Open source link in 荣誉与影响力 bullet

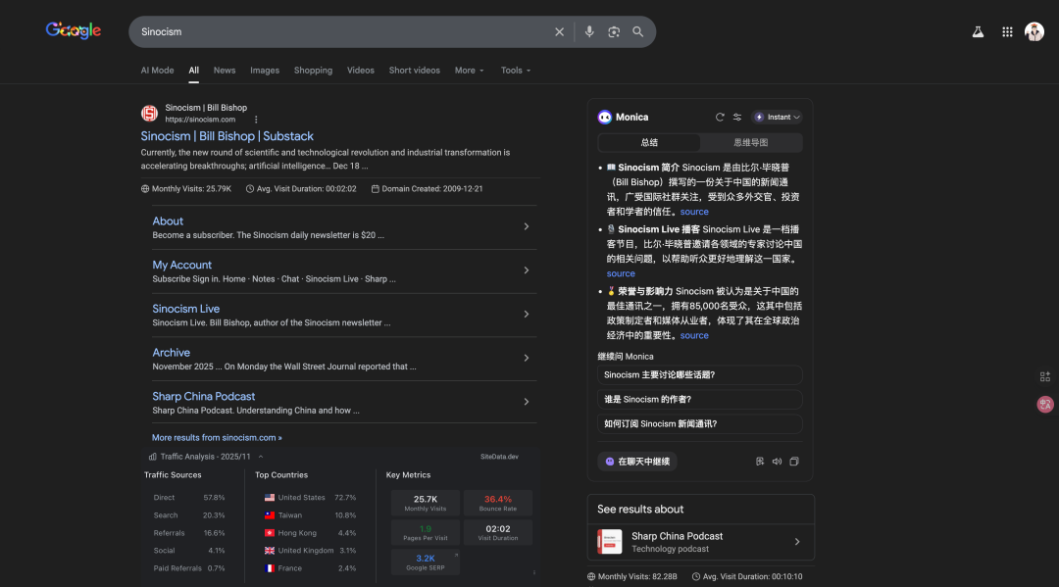[x=694, y=335]
